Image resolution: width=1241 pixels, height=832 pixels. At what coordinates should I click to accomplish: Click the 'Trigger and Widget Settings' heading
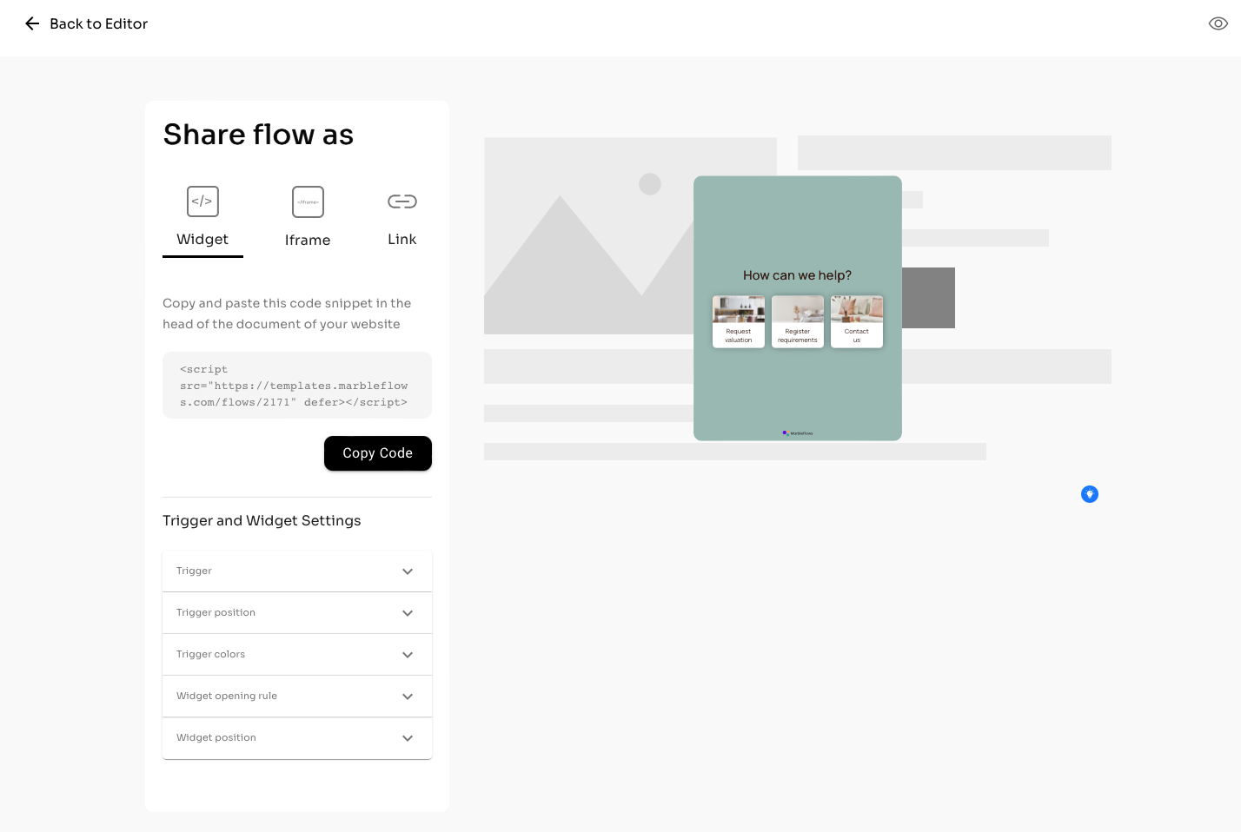[x=262, y=520]
